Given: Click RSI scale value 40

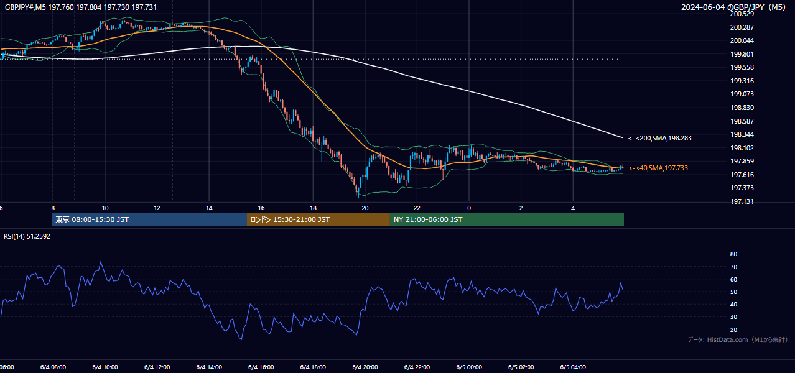Looking at the screenshot, I should [x=733, y=304].
